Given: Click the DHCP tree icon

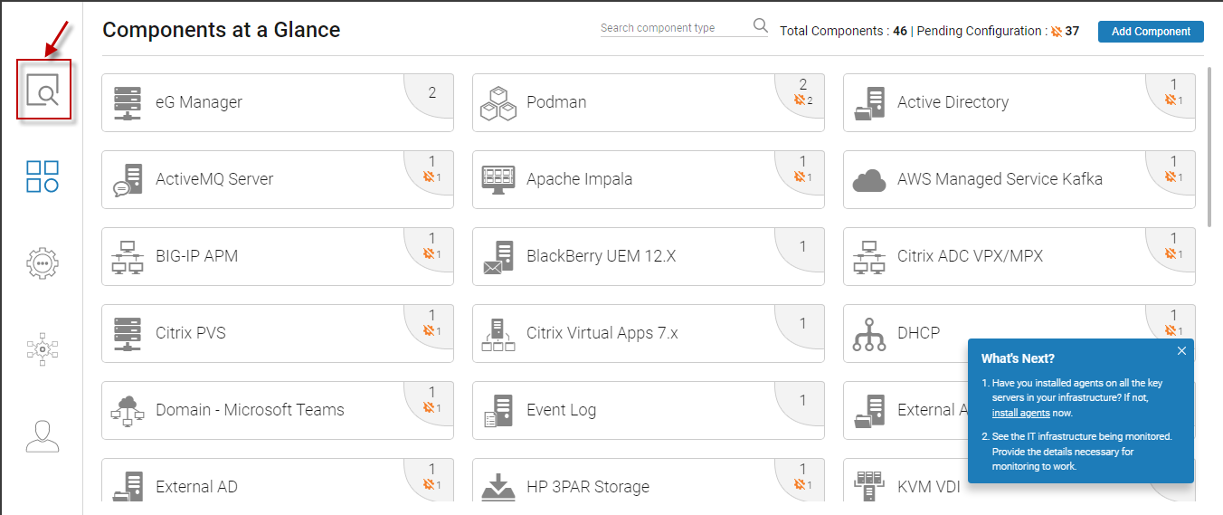Looking at the screenshot, I should click(x=869, y=334).
